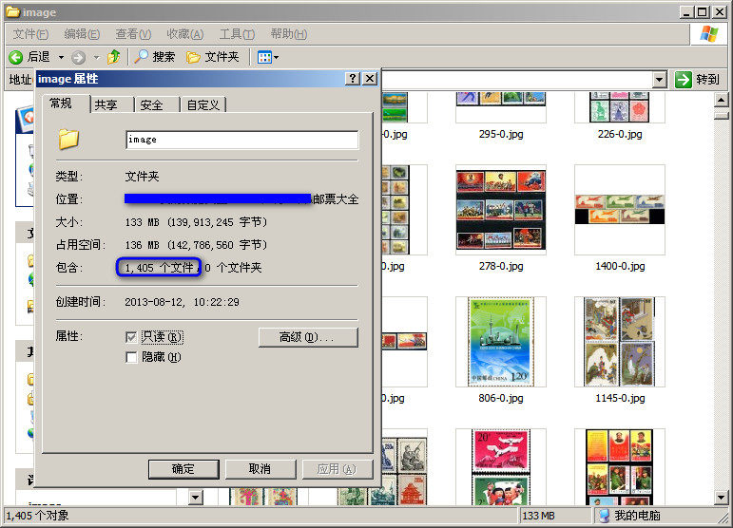
Task: Click the help question mark button in dialog
Action: pos(353,79)
